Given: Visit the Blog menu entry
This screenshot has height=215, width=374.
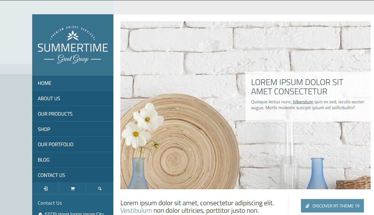Looking at the screenshot, I should 44,160.
